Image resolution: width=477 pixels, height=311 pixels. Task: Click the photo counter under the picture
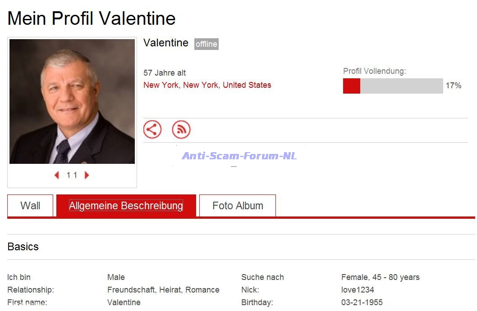tap(72, 175)
